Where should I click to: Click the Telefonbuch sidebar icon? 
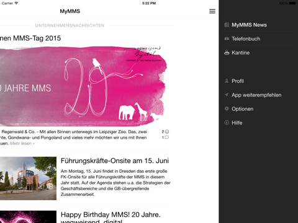[227, 38]
